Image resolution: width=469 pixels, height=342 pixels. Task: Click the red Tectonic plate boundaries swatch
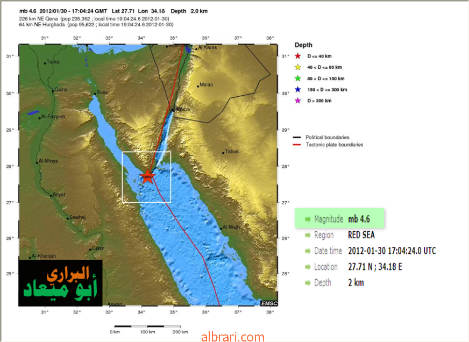297,145
